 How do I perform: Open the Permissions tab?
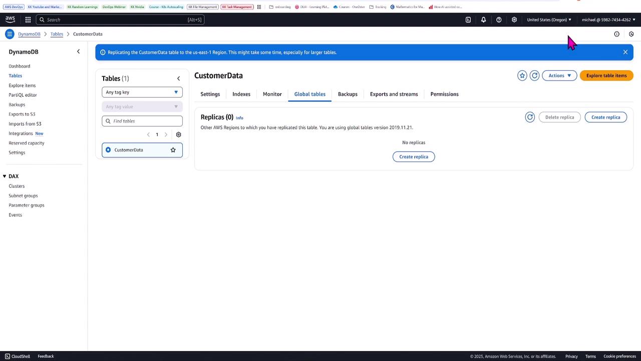click(445, 94)
